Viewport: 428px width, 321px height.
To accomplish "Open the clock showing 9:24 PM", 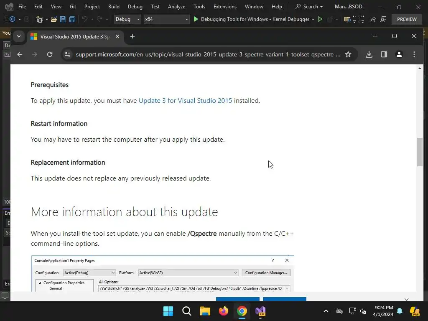I will tap(383, 311).
